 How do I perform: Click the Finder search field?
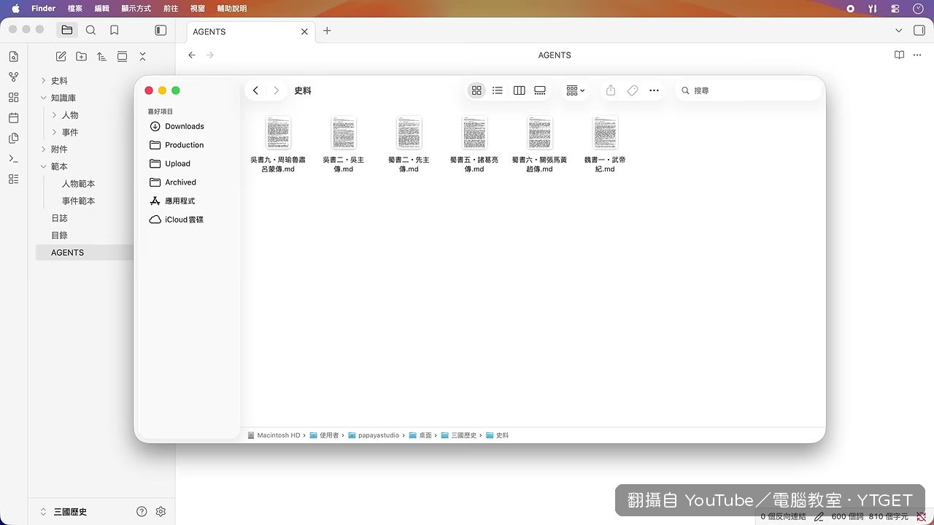click(749, 90)
